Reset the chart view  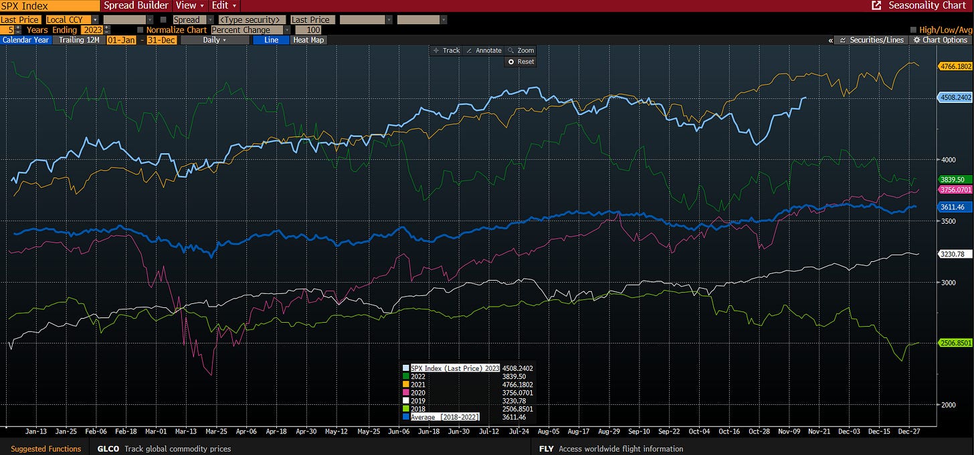tap(520, 61)
